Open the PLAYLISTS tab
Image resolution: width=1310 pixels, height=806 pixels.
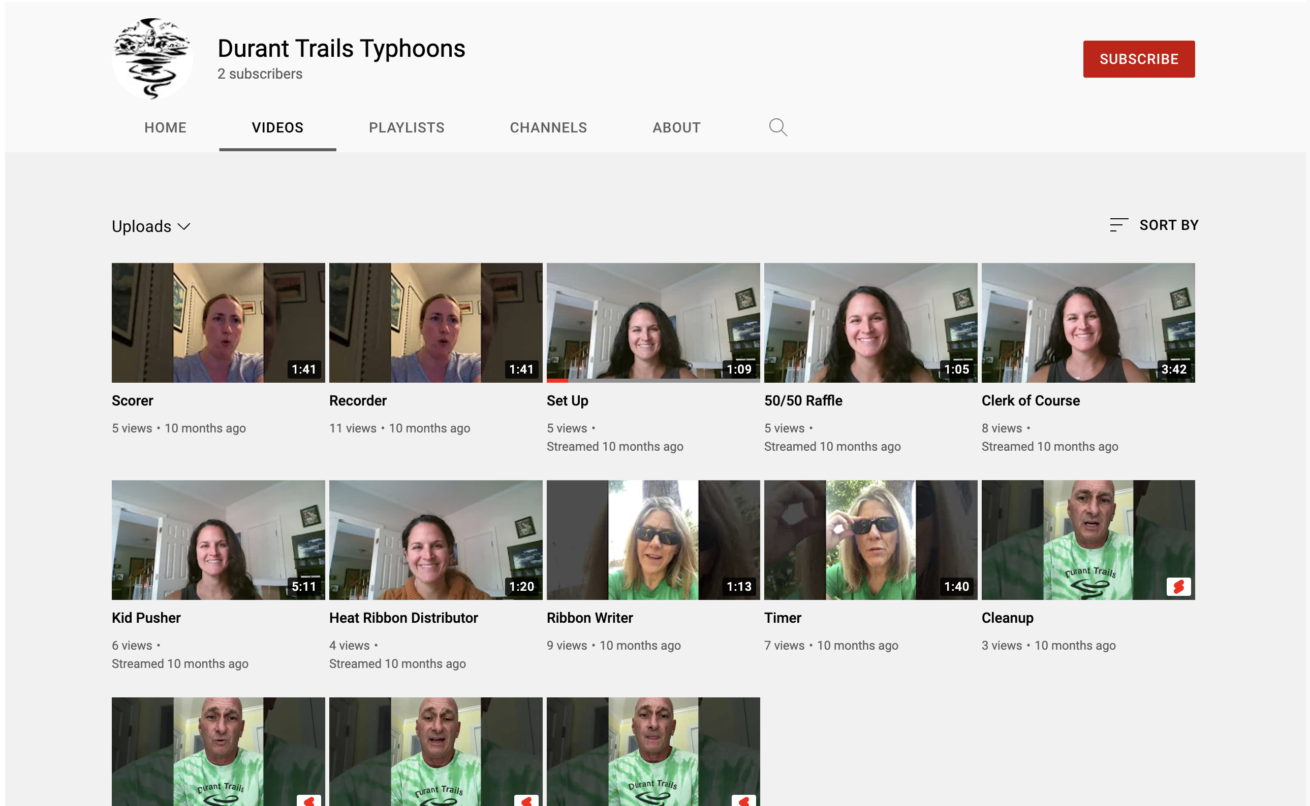point(407,127)
